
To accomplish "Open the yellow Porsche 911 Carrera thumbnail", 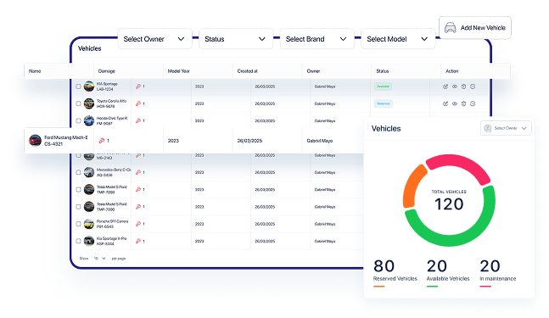I will [x=89, y=224].
